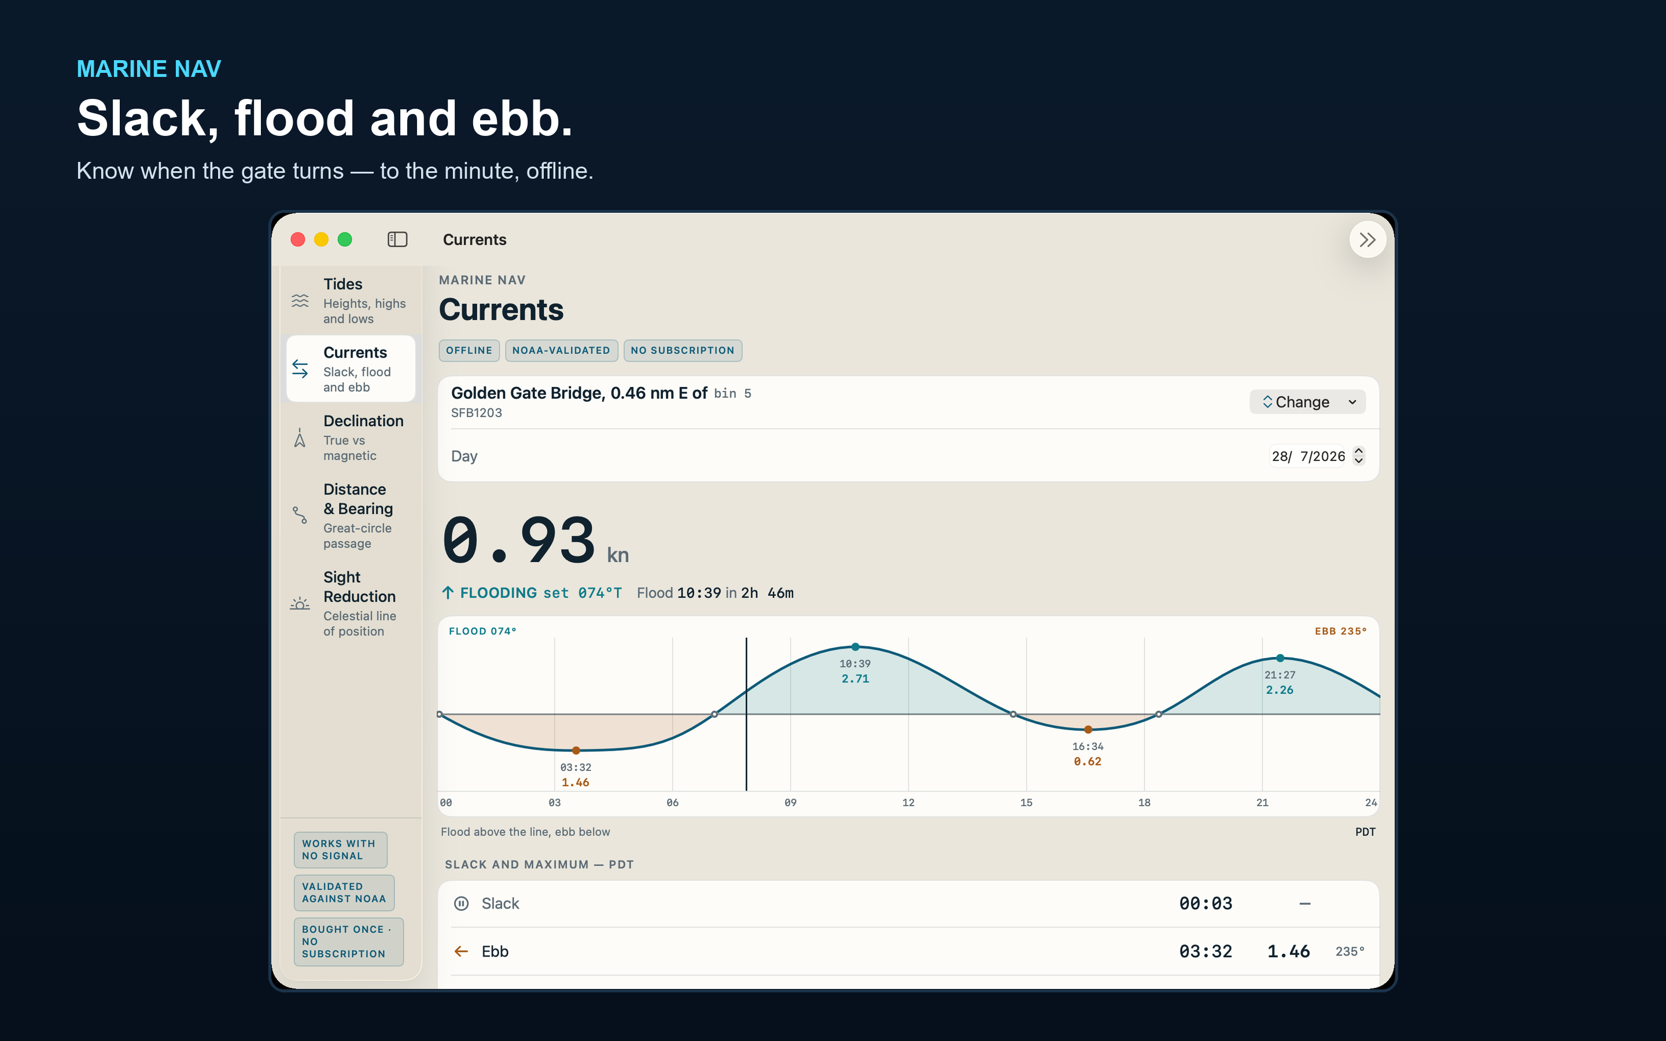Click the Slack 00:03 row
Image resolution: width=1666 pixels, height=1041 pixels.
[908, 903]
